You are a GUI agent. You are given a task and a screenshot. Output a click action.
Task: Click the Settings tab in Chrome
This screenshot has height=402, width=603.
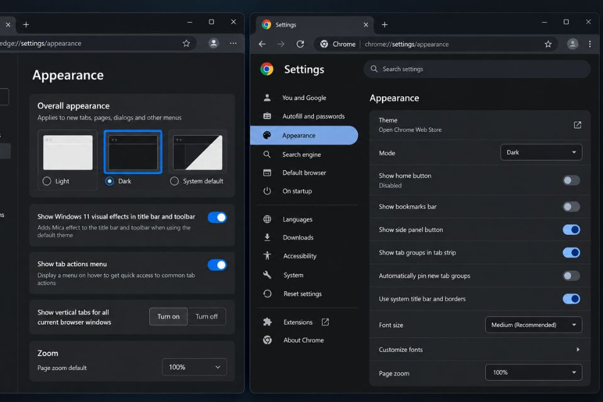315,24
